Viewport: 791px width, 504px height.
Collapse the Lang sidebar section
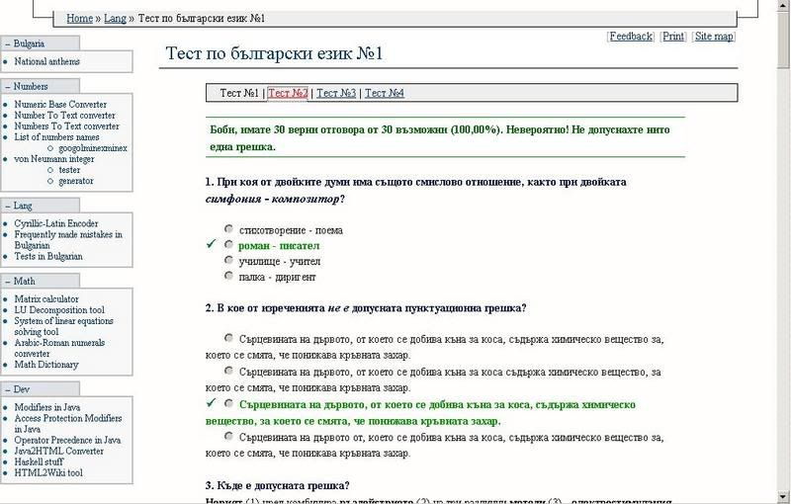coord(8,207)
